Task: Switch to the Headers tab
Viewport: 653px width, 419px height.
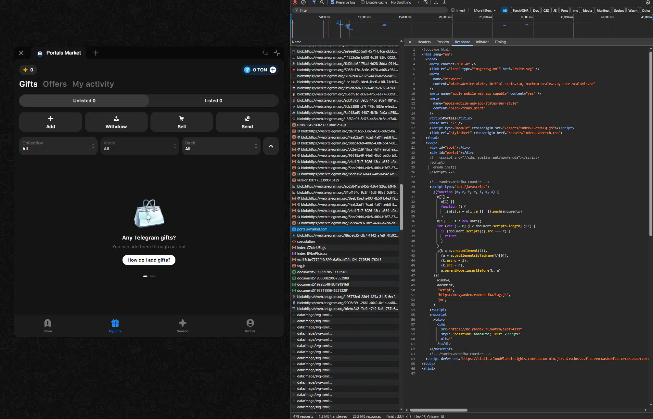Action: [424, 42]
